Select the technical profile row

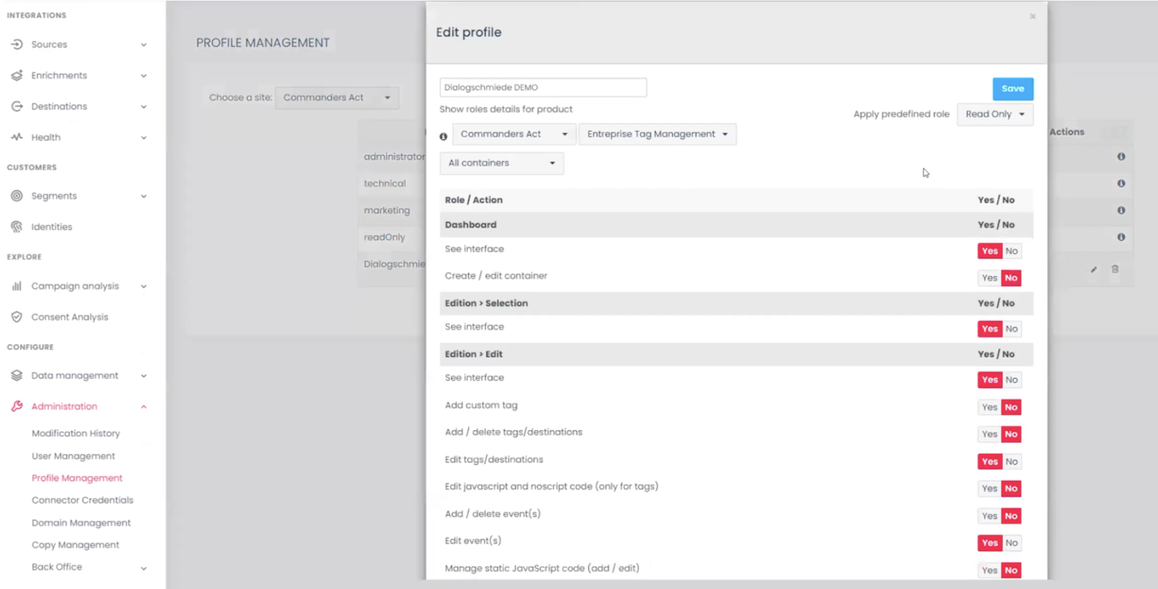385,183
